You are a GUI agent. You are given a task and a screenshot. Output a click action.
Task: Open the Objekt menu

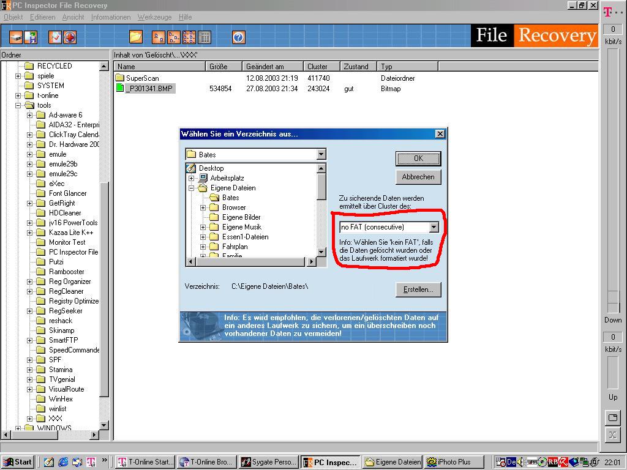(x=13, y=17)
